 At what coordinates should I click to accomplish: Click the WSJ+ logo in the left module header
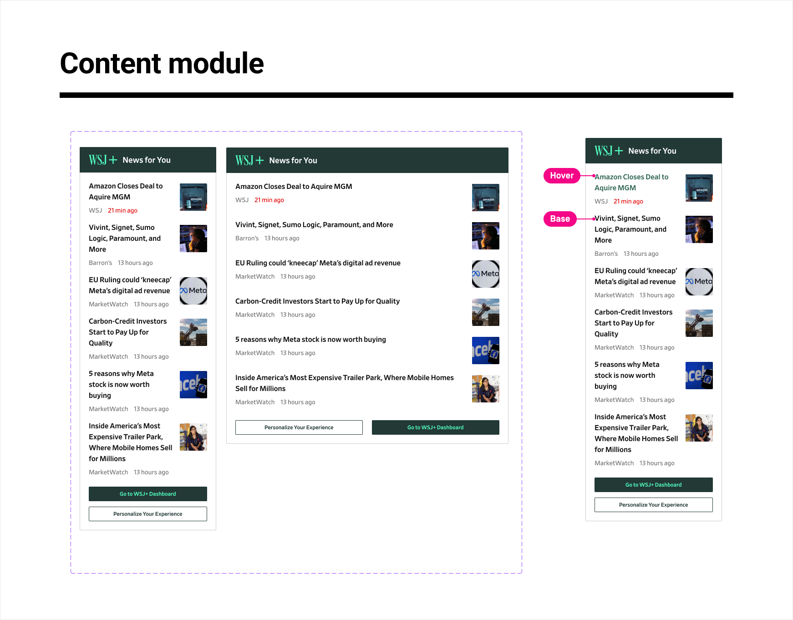tap(102, 159)
